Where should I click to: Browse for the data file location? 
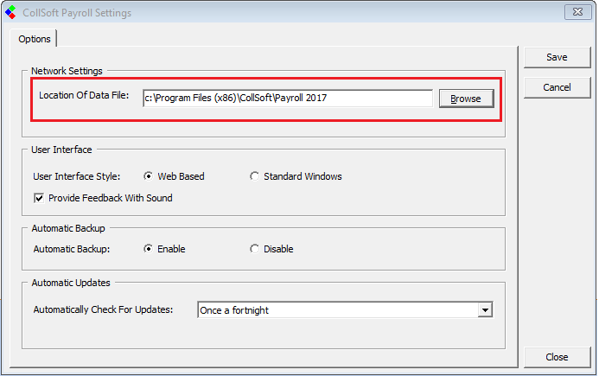466,99
